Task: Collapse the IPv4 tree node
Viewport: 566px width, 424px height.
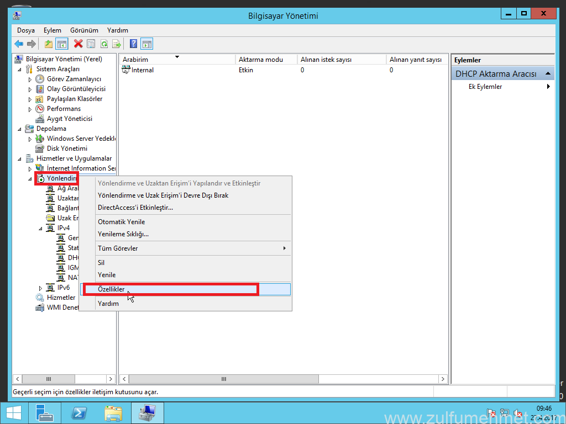Action: [40, 228]
